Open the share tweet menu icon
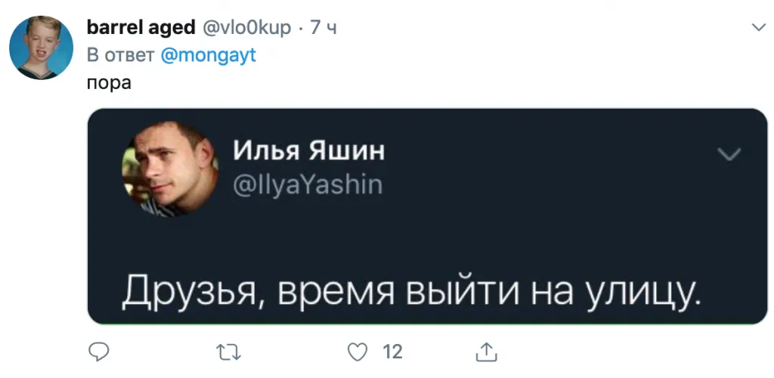Image resolution: width=774 pixels, height=378 pixels. 486,352
